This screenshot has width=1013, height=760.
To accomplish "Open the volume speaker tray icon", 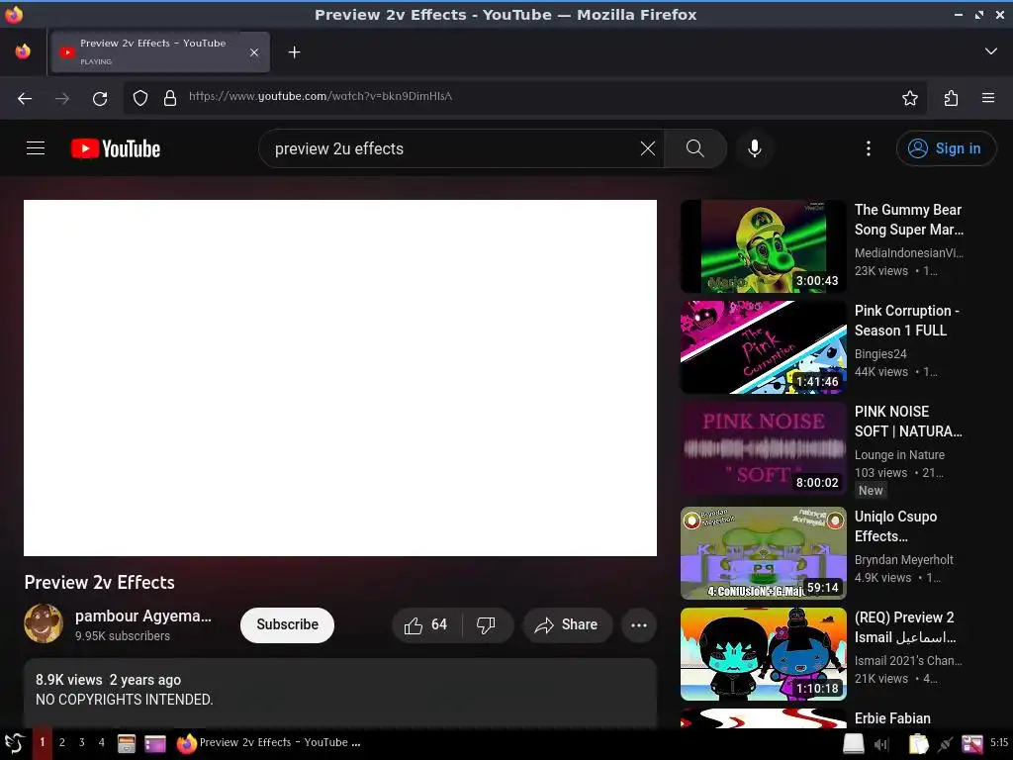I will click(x=881, y=744).
